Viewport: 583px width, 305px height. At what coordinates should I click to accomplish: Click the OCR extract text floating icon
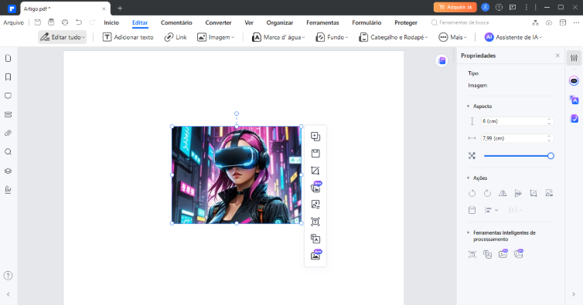(x=315, y=222)
